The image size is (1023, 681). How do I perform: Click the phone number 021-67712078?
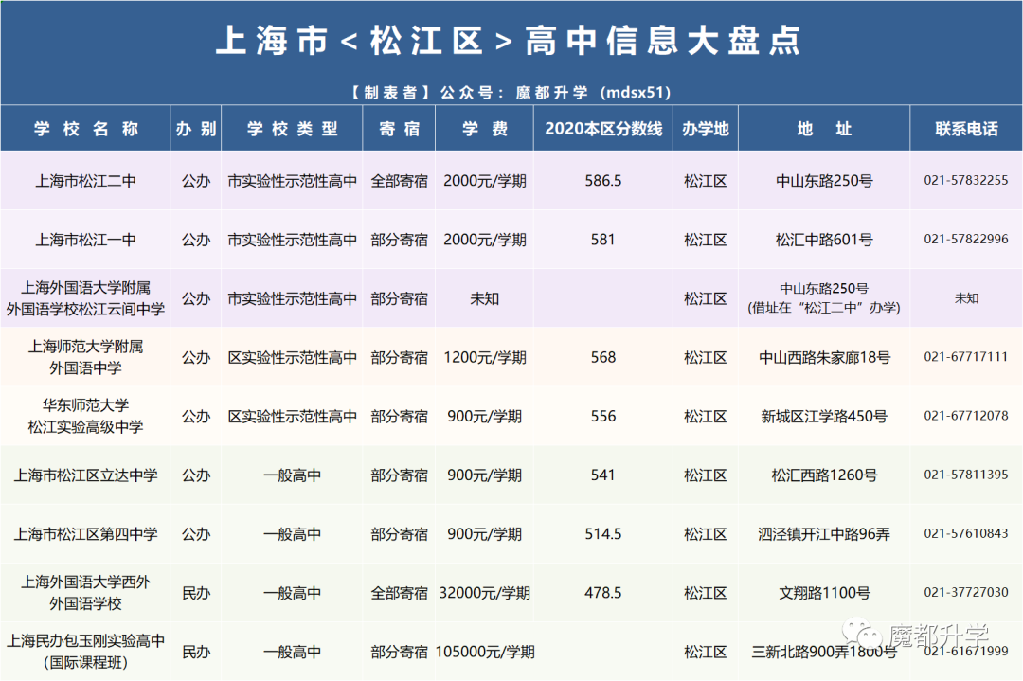tap(966, 416)
